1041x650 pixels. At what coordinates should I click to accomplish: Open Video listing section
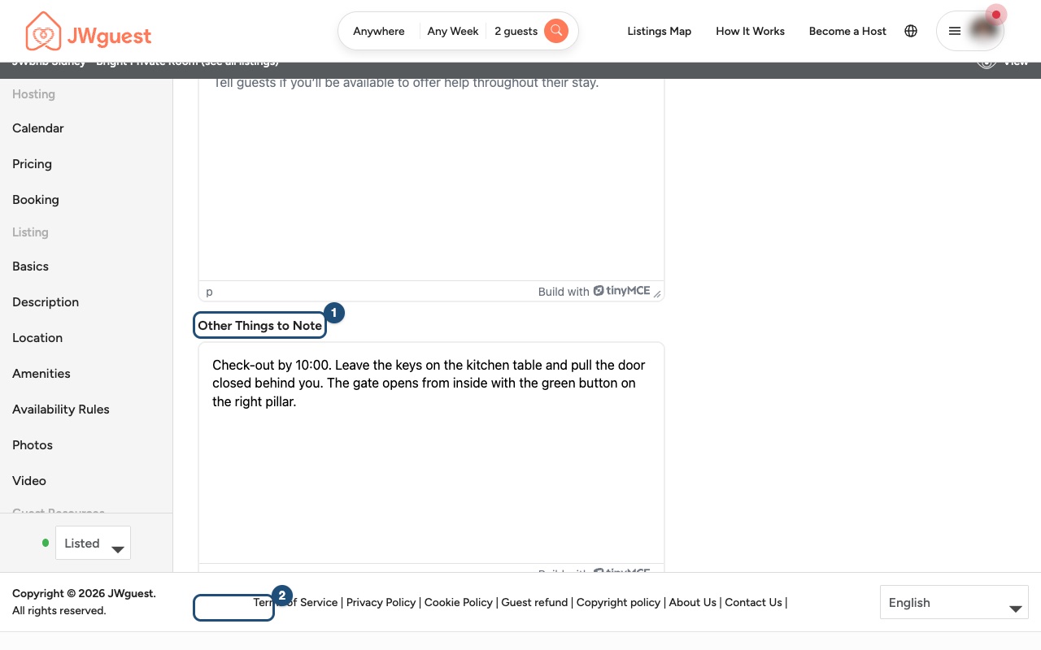29,481
